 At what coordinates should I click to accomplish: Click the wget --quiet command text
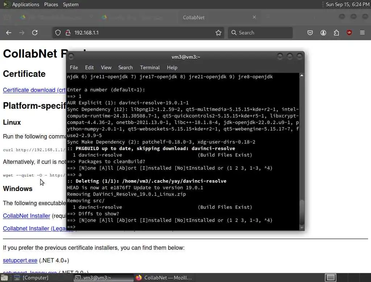click(34, 175)
